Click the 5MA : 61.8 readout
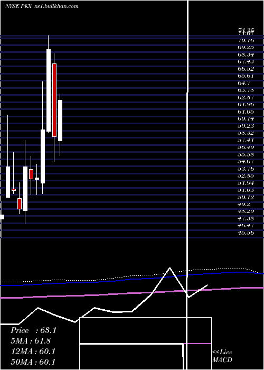This screenshot has width=264, height=370. pyautogui.click(x=31, y=341)
